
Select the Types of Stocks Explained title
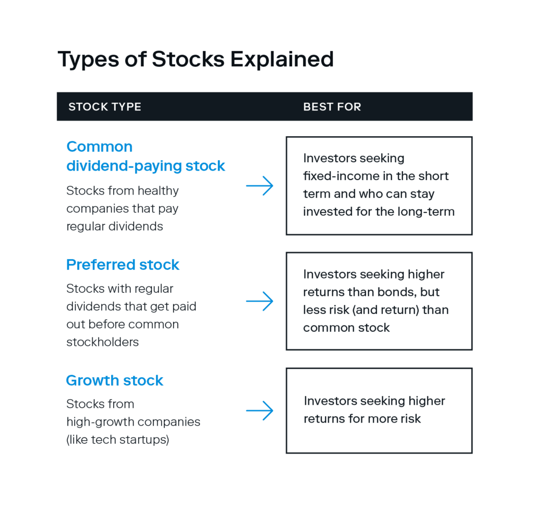(196, 59)
